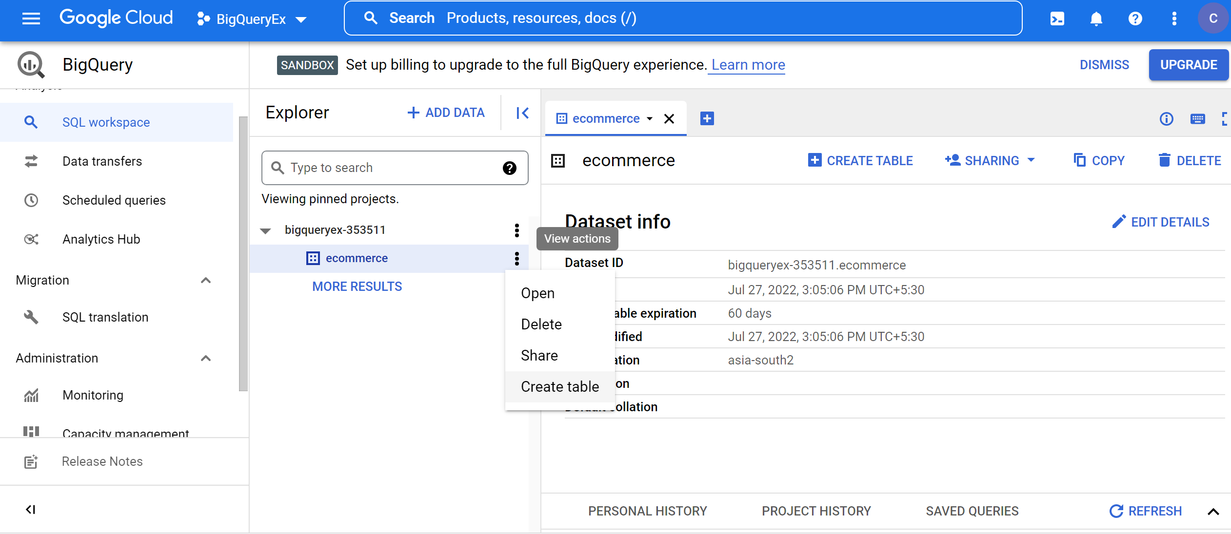Click the Data transfers arrows icon
This screenshot has height=534, width=1231.
[31, 161]
